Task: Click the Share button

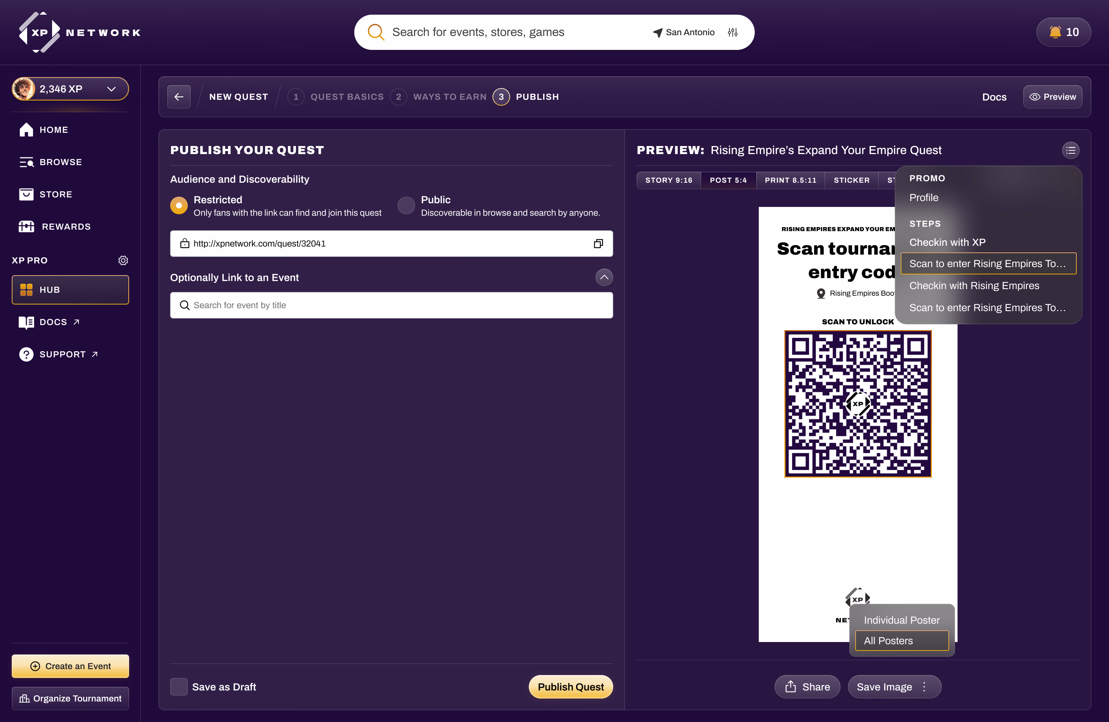Action: [807, 686]
